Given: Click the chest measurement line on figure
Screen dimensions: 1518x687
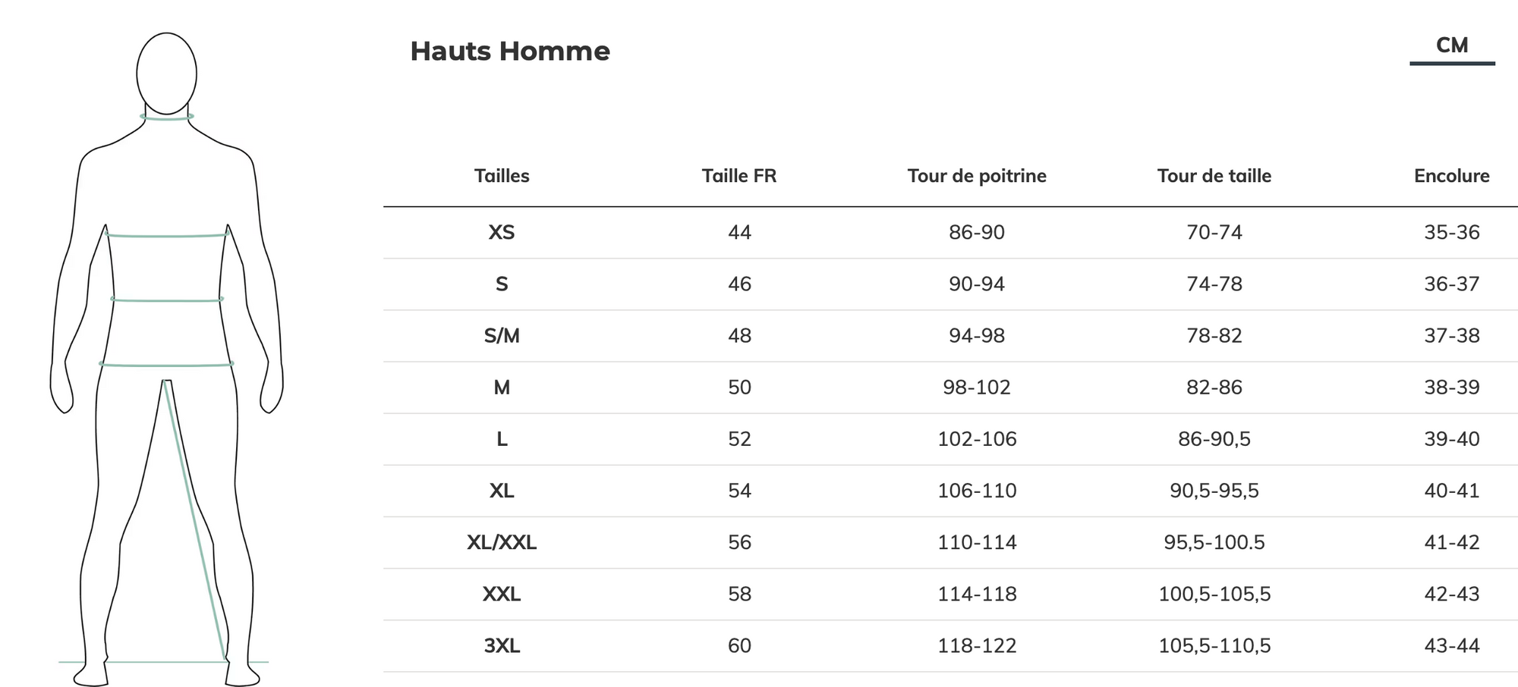Looking at the screenshot, I should (x=167, y=236).
